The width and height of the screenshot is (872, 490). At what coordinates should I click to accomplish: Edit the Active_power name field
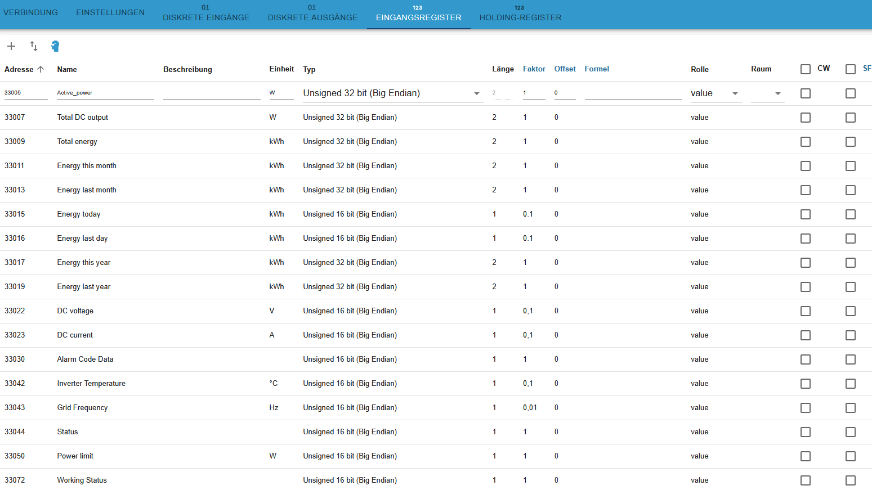click(x=105, y=93)
